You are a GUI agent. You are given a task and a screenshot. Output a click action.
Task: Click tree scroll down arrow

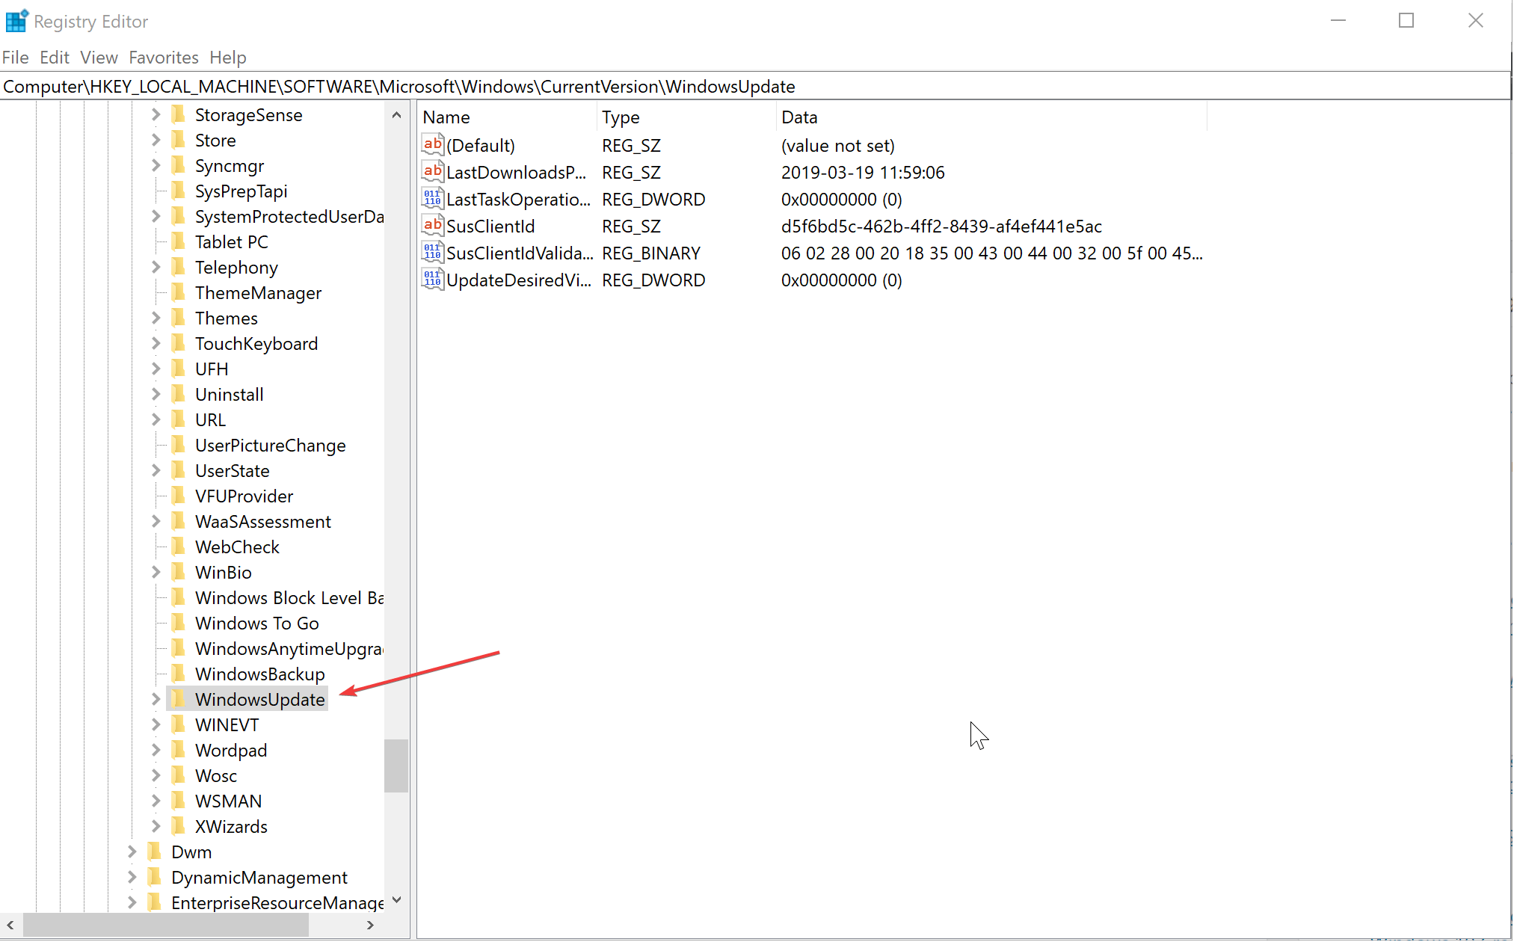pyautogui.click(x=396, y=900)
